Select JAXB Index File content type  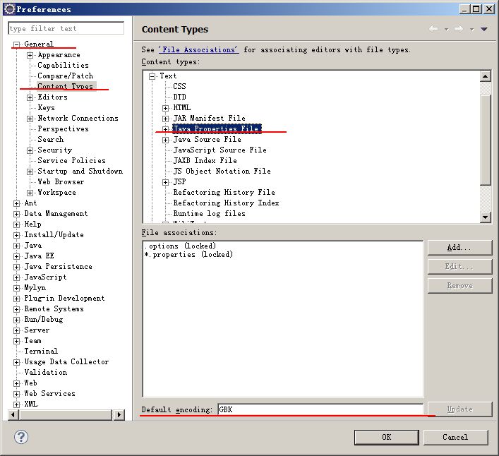pos(205,160)
